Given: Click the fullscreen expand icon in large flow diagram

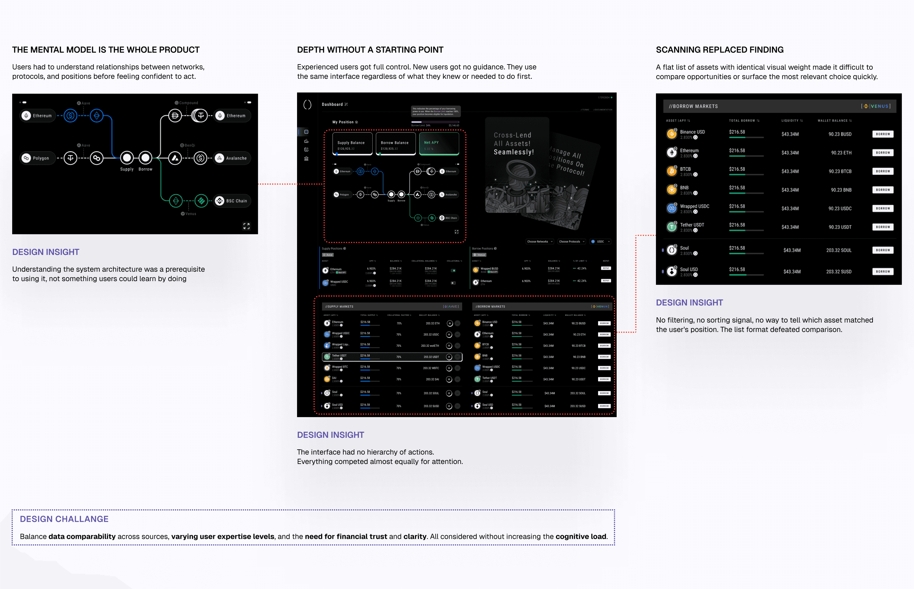Looking at the screenshot, I should 246,226.
